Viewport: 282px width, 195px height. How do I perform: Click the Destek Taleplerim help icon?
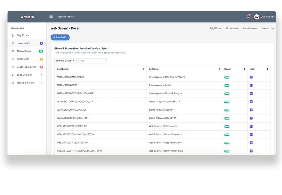pos(13,67)
